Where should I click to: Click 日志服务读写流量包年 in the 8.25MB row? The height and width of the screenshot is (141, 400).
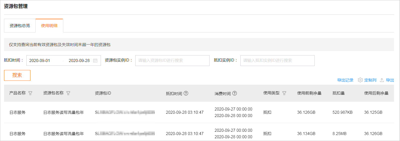[x=63, y=134]
